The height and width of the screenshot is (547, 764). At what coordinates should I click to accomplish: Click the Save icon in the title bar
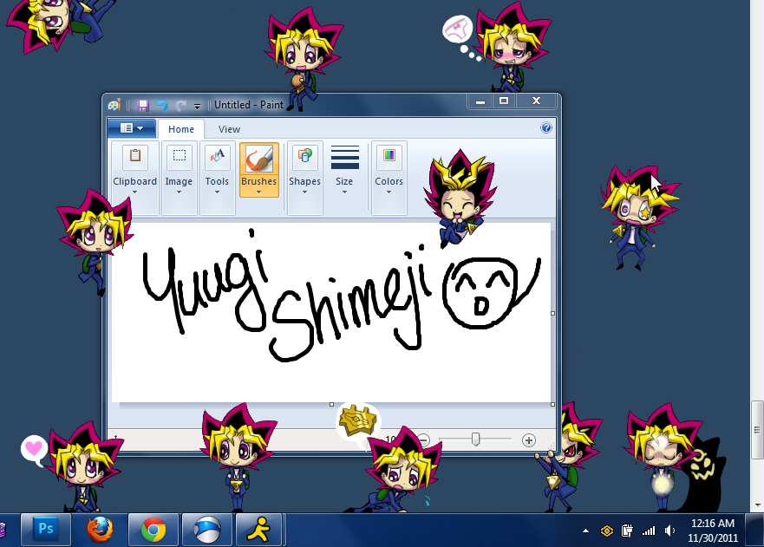pyautogui.click(x=143, y=105)
